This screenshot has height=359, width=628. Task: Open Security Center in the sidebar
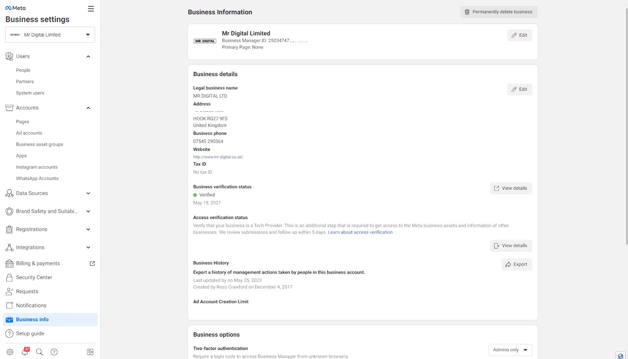point(34,277)
